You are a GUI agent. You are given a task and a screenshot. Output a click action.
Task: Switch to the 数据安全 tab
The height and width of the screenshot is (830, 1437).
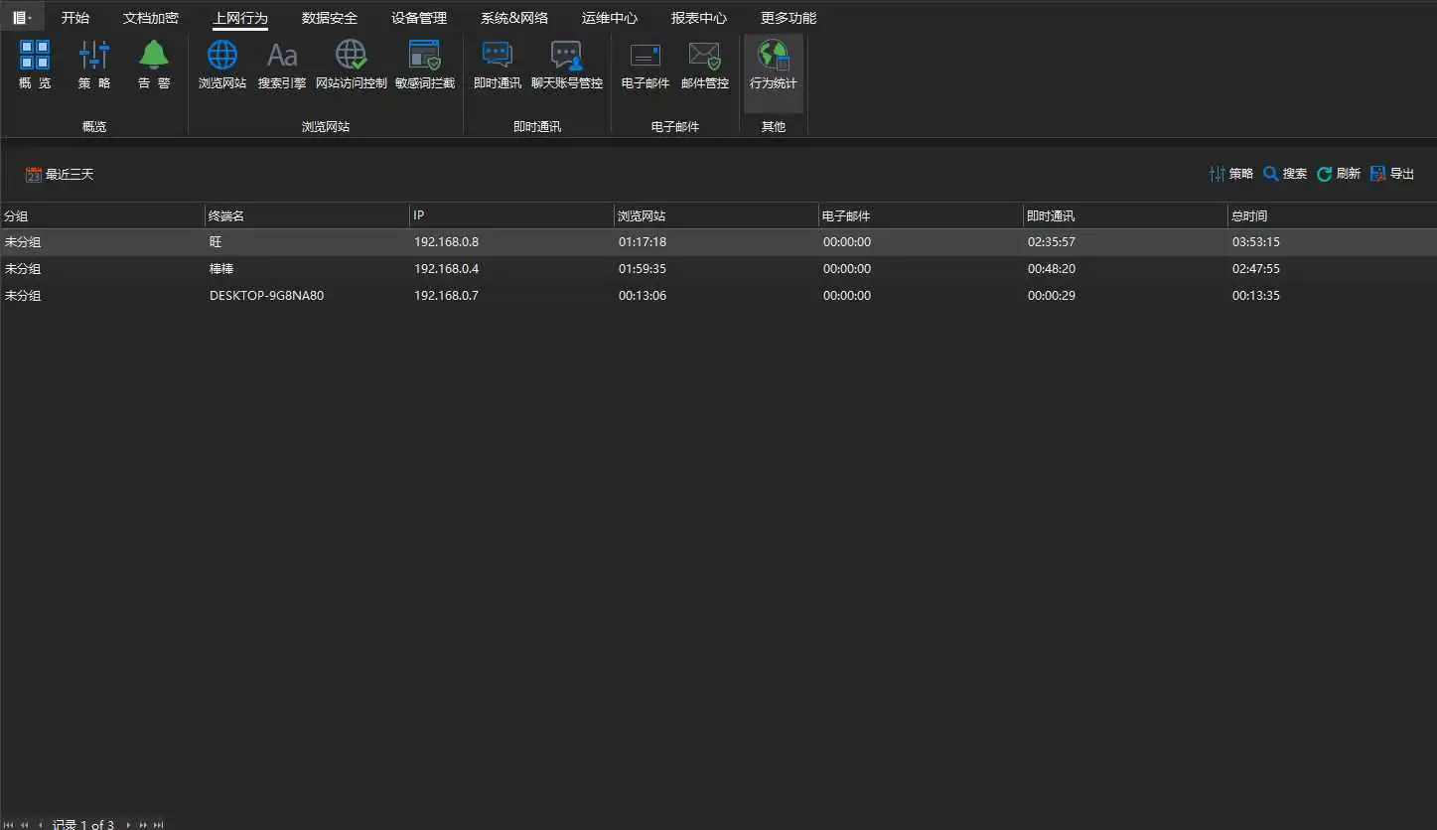(x=330, y=18)
